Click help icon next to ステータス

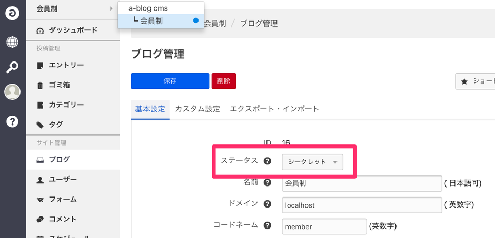pos(267,161)
